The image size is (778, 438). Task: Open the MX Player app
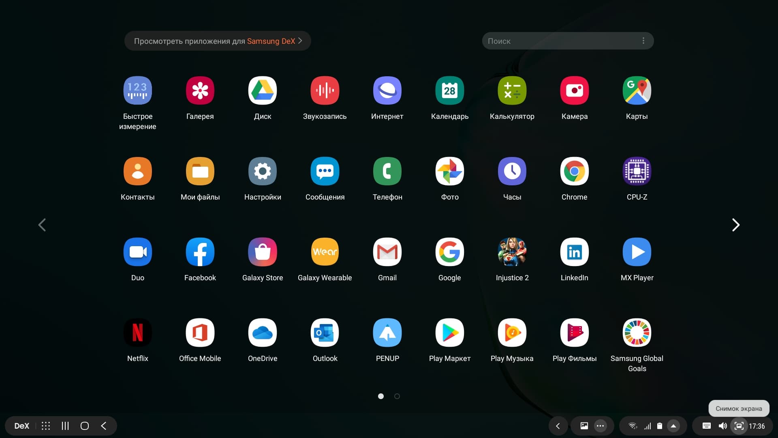click(637, 252)
